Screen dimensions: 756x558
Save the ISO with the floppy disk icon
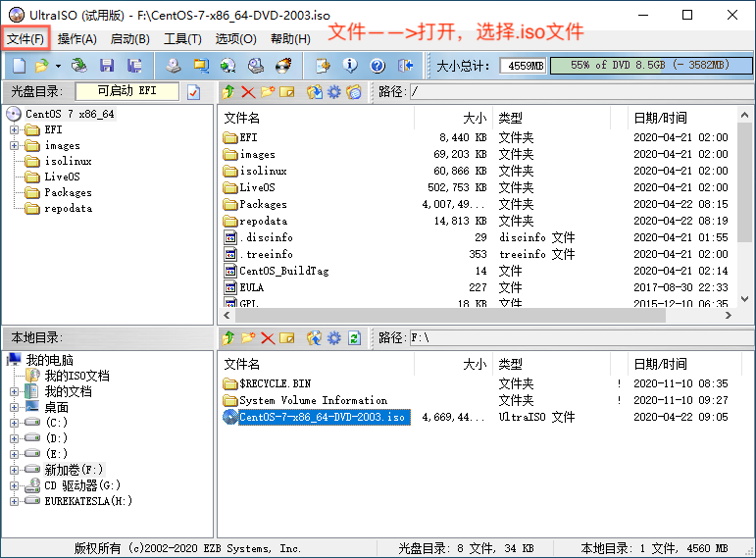point(107,65)
